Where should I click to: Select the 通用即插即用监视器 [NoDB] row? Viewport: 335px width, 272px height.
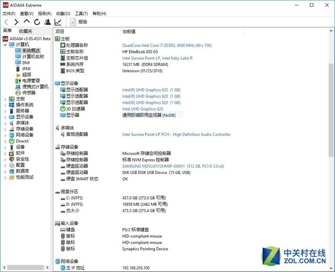coord(149,115)
